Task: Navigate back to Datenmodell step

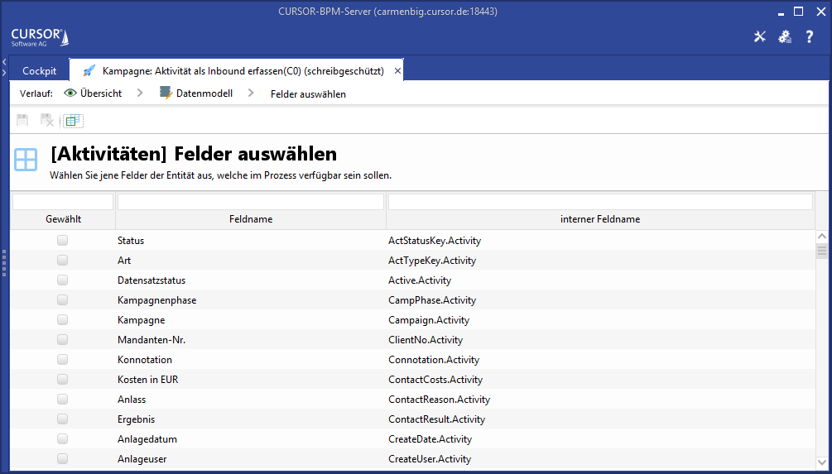Action: [x=204, y=93]
